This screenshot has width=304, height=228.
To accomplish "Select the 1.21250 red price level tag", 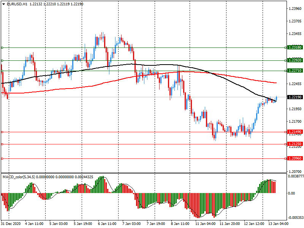I will tap(295, 144).
